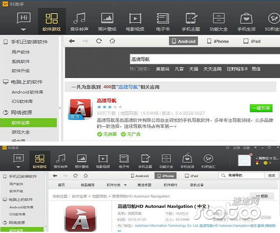
Task: Open iOS软件库 in top window sidebar
Action: (x=22, y=101)
